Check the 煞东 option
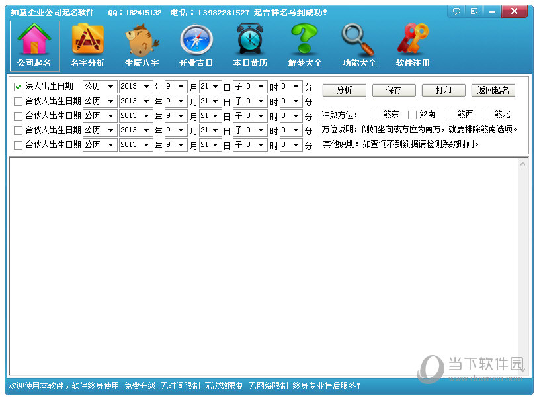 point(376,115)
